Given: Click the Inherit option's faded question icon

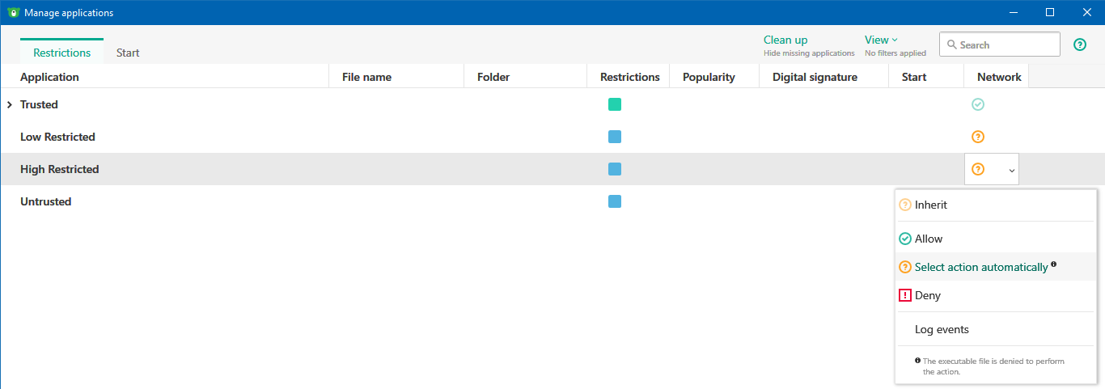Looking at the screenshot, I should coord(905,205).
